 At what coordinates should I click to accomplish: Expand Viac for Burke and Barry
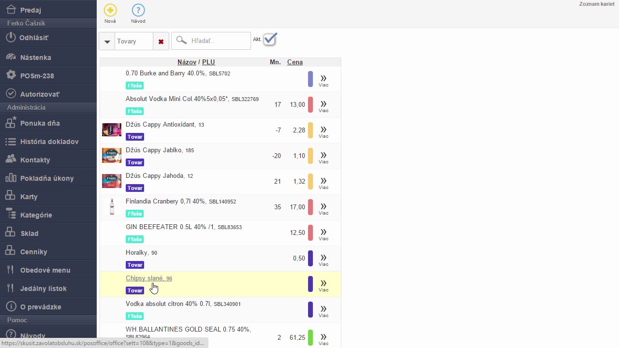[x=324, y=80]
